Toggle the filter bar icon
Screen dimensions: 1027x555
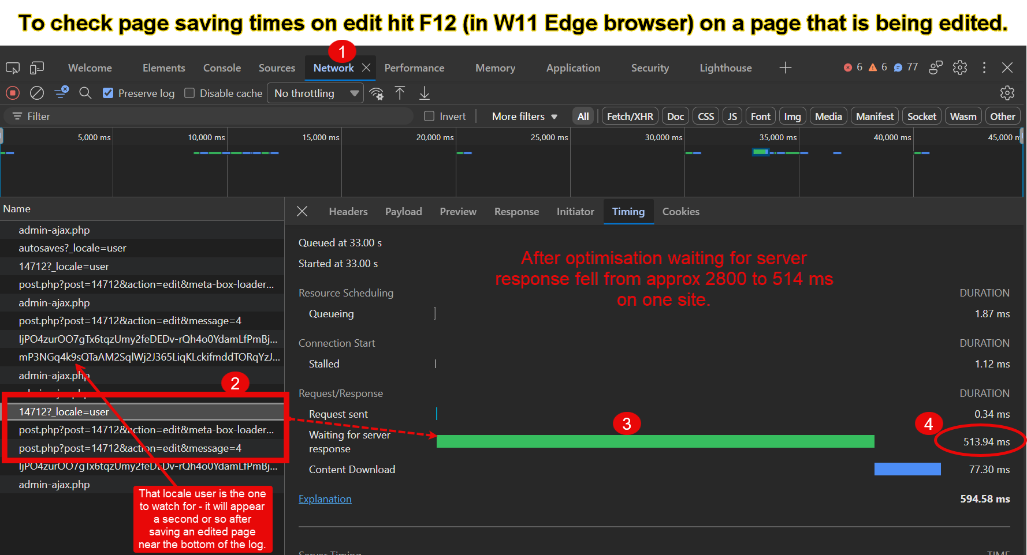coord(61,92)
